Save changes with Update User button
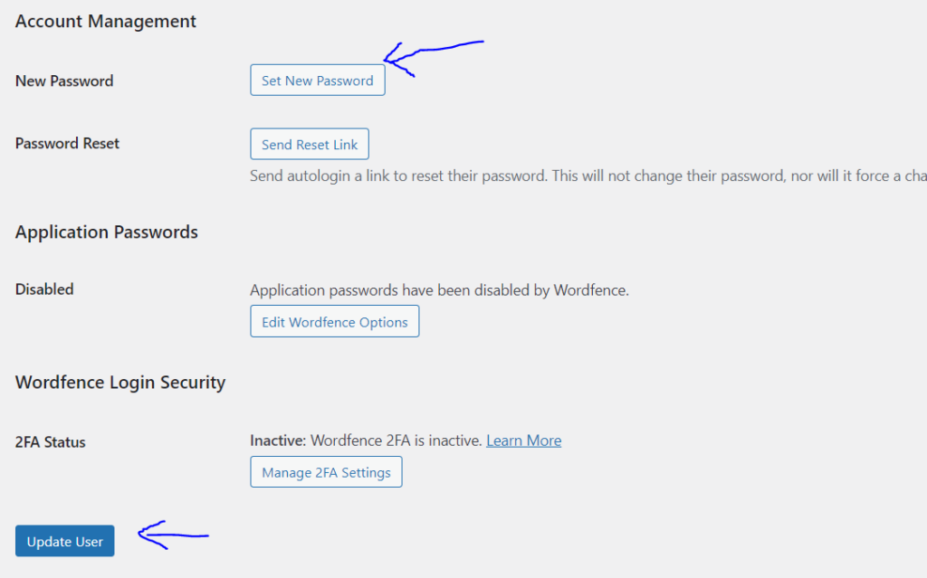This screenshot has height=578, width=927. coord(65,541)
